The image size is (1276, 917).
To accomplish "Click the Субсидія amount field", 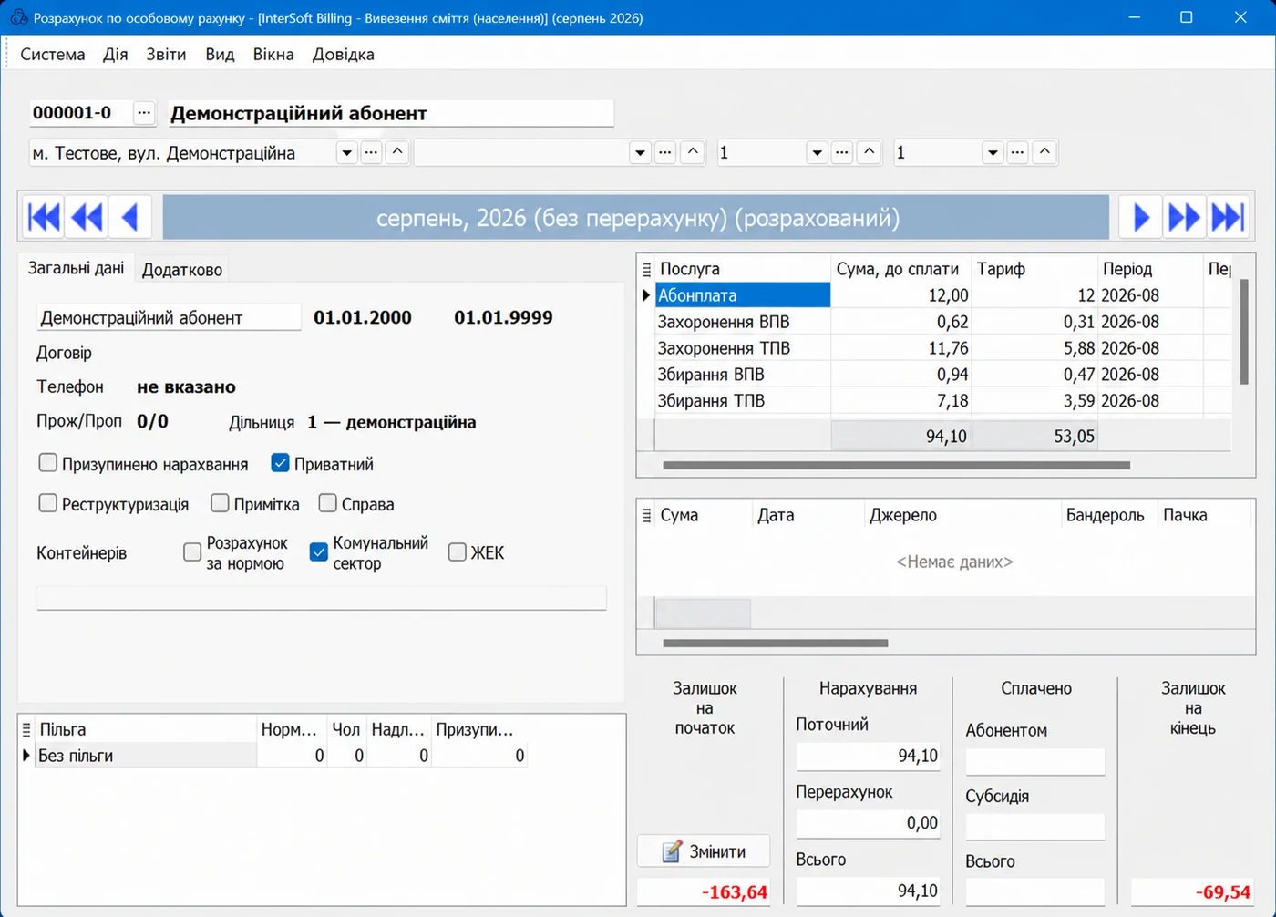I will point(1035,827).
